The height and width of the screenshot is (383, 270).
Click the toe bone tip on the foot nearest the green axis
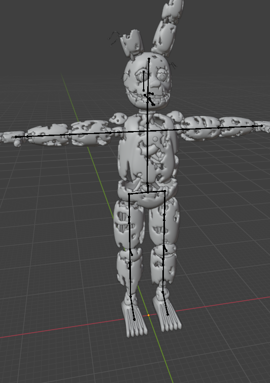[134, 319]
